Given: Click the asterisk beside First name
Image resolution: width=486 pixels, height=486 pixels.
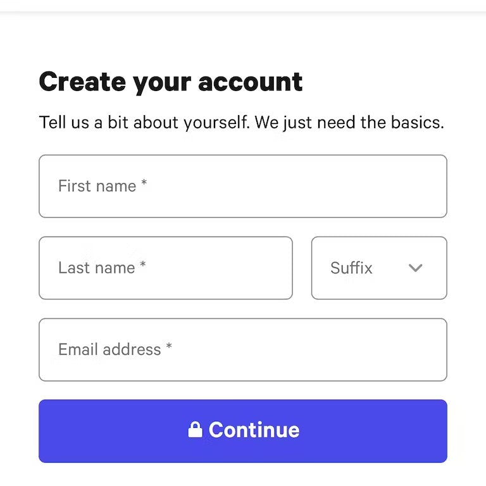Looking at the screenshot, I should point(144,184).
